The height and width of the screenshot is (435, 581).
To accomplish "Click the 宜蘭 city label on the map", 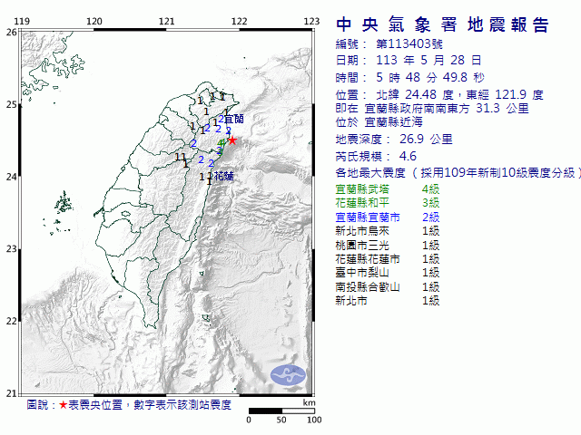I will (234, 119).
